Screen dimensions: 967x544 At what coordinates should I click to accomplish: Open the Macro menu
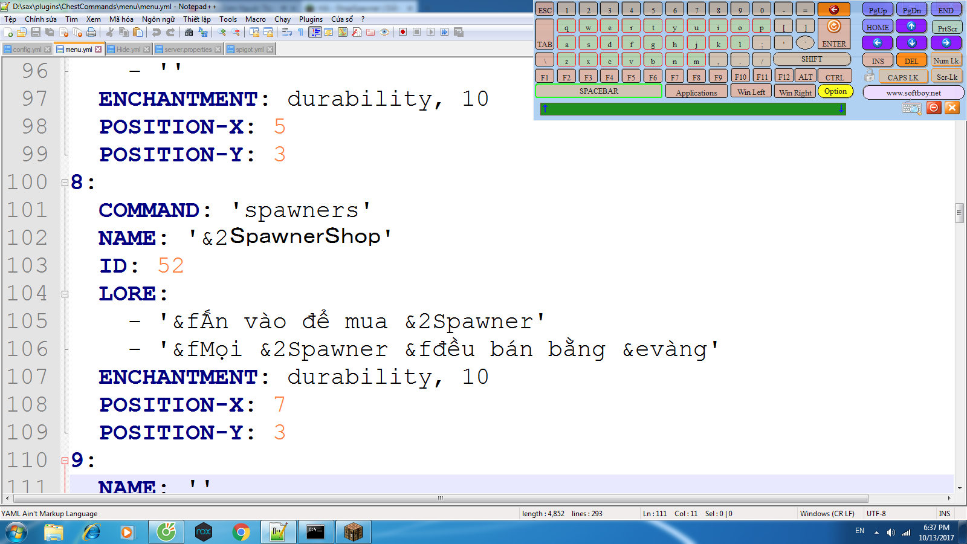click(x=256, y=19)
